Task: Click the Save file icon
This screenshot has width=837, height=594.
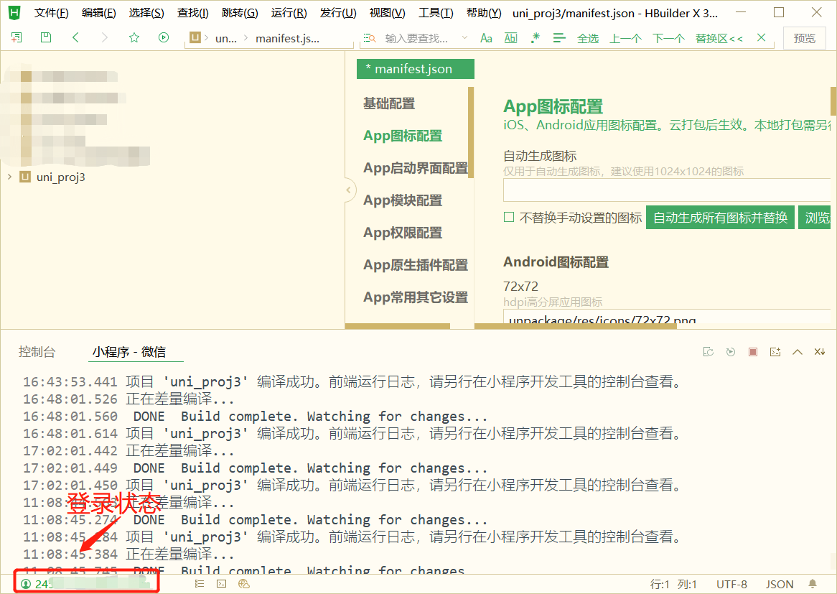Action: (45, 37)
